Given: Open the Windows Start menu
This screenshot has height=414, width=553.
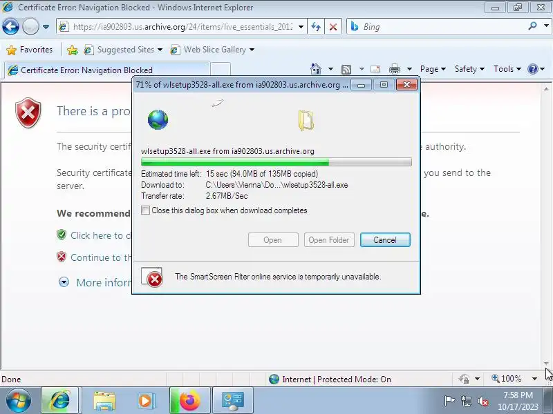Looking at the screenshot, I should (19, 401).
